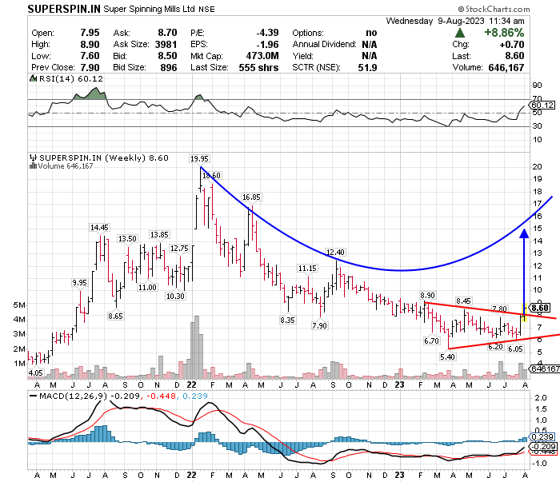
Task: Click the EPS value -1.96
Action: (267, 44)
